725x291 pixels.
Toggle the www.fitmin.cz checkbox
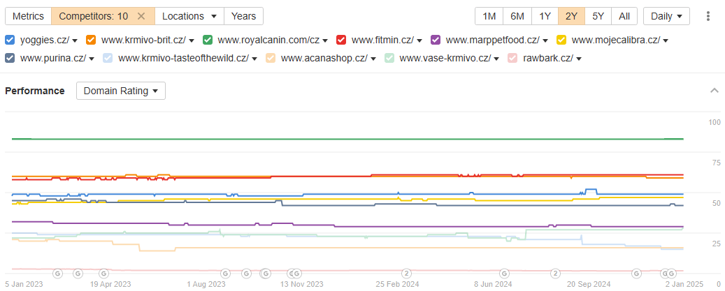point(341,40)
